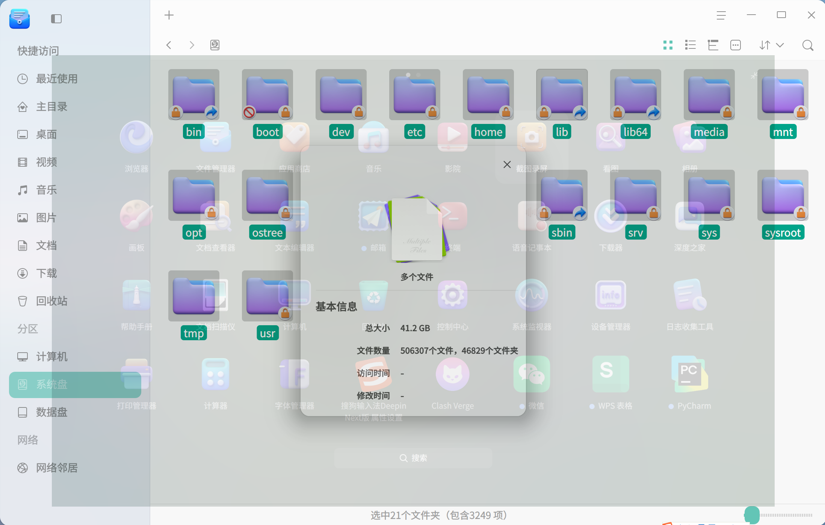
Task: Click the system disk icon in address bar
Action: coord(215,45)
